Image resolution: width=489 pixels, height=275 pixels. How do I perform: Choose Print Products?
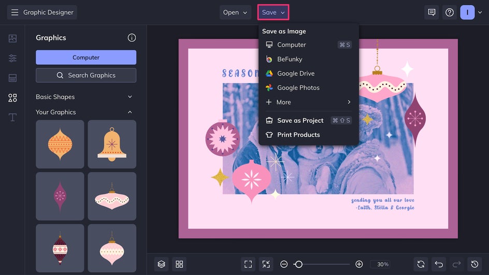coord(308,135)
